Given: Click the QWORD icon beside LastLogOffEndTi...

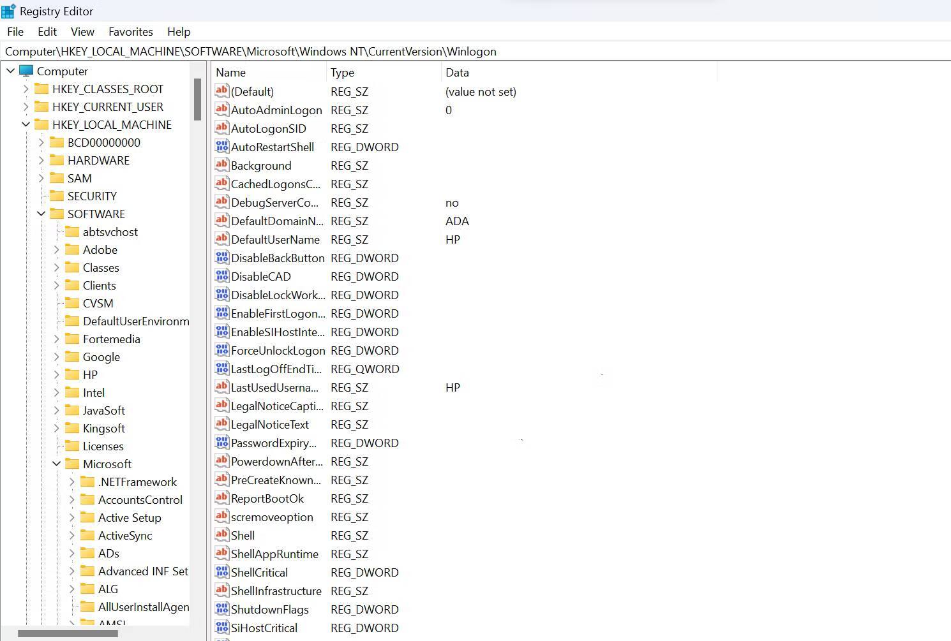Looking at the screenshot, I should click(x=221, y=369).
